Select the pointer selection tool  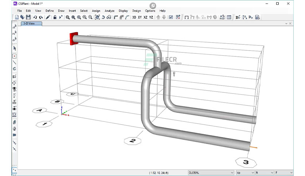(x=14, y=48)
